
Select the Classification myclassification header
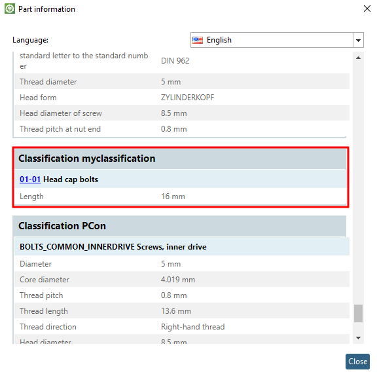[180, 159]
